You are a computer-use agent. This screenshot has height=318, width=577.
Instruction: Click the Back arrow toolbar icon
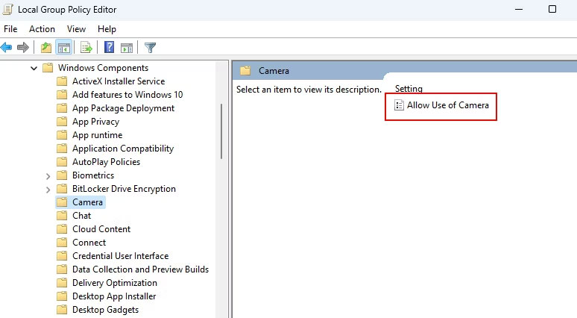click(x=7, y=48)
